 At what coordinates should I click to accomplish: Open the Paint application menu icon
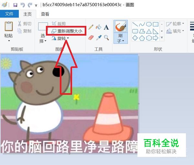pyautogui.click(x=4, y=5)
